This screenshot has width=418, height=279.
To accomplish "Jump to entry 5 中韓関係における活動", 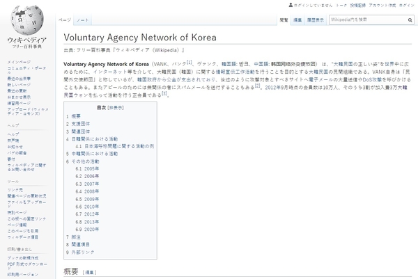I will (x=92, y=154).
